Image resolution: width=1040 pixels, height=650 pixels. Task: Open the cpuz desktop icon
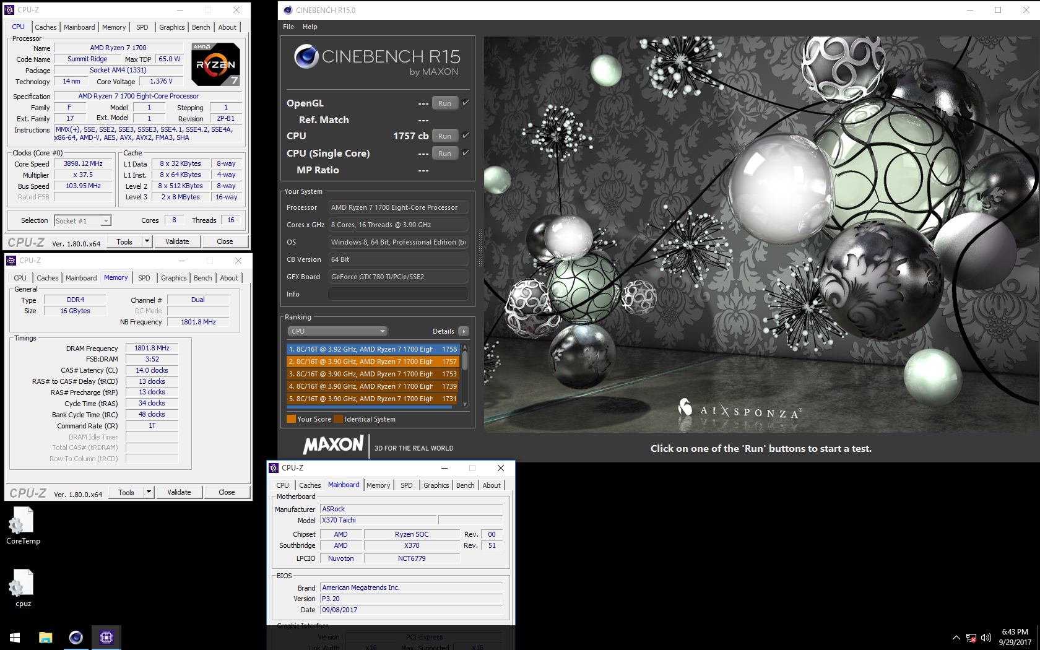point(23,588)
